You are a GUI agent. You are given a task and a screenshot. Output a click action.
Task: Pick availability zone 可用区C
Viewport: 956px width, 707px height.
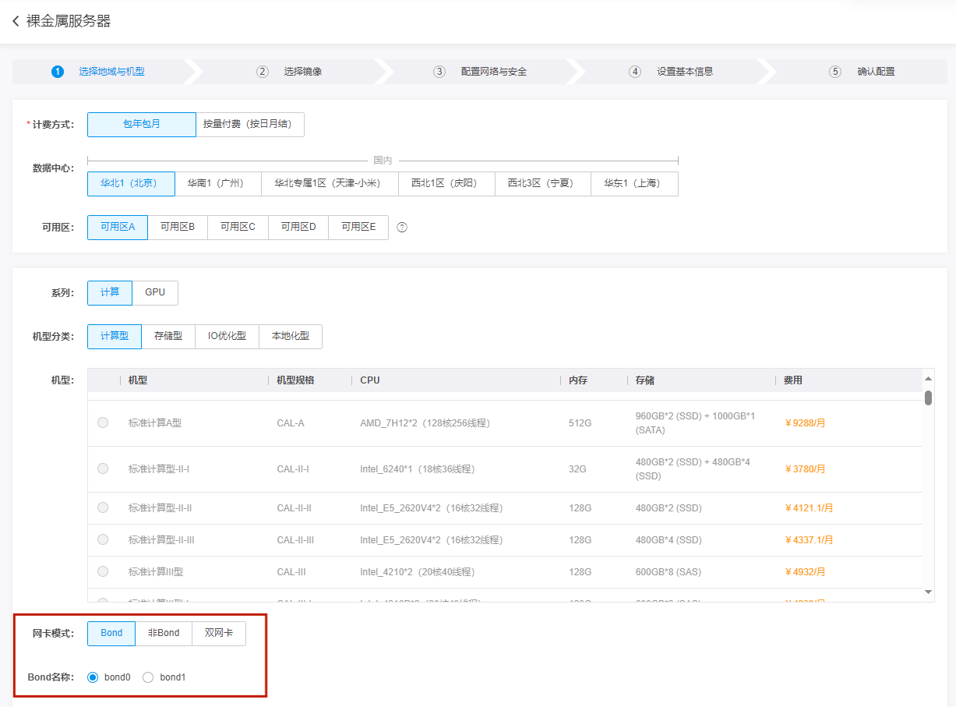click(238, 228)
